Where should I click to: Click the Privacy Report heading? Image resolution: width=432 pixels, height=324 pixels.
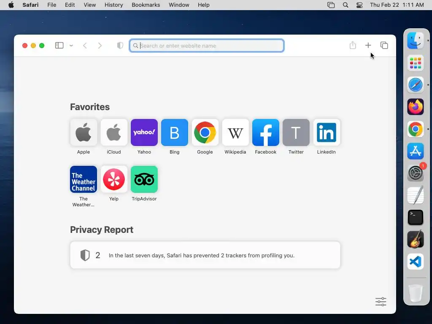point(102,229)
